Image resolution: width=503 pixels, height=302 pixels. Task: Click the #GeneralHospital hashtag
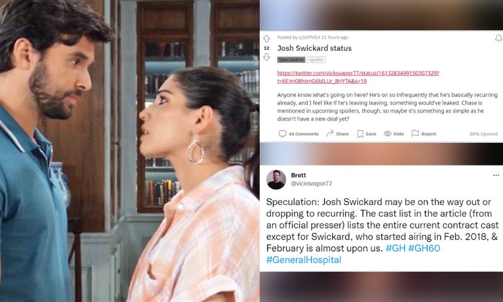(x=304, y=260)
